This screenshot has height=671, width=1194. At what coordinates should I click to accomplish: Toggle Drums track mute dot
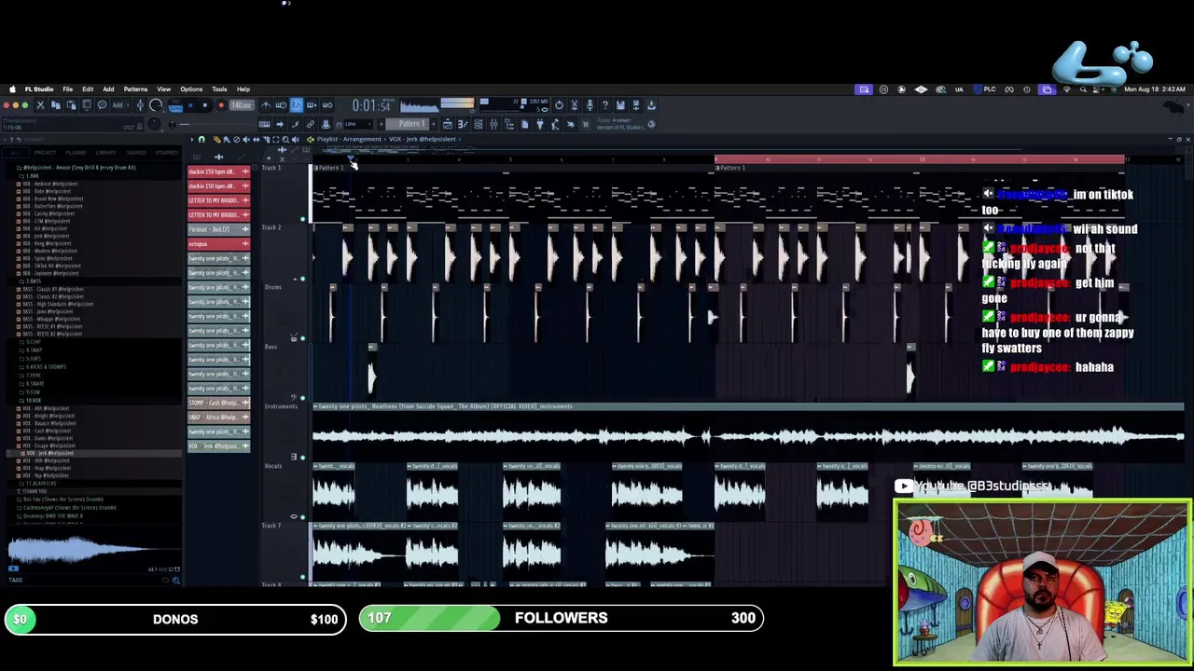click(x=303, y=338)
